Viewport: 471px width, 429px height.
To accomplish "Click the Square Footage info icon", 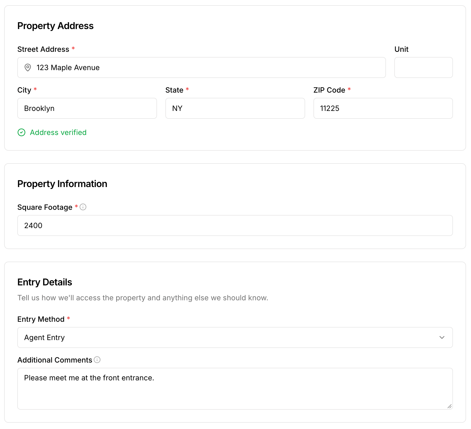I will point(83,207).
